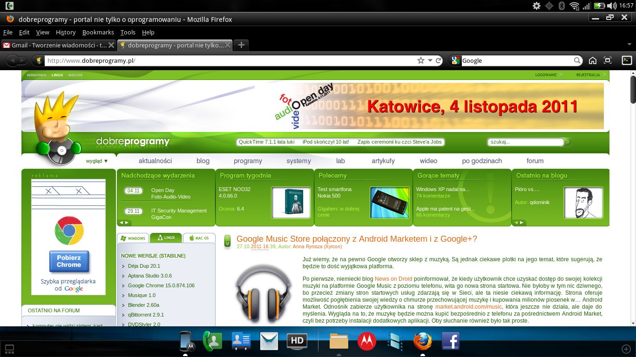This screenshot has height=357, width=636.
Task: Click the Nokia 500 phone thumbnail
Action: coord(389,203)
